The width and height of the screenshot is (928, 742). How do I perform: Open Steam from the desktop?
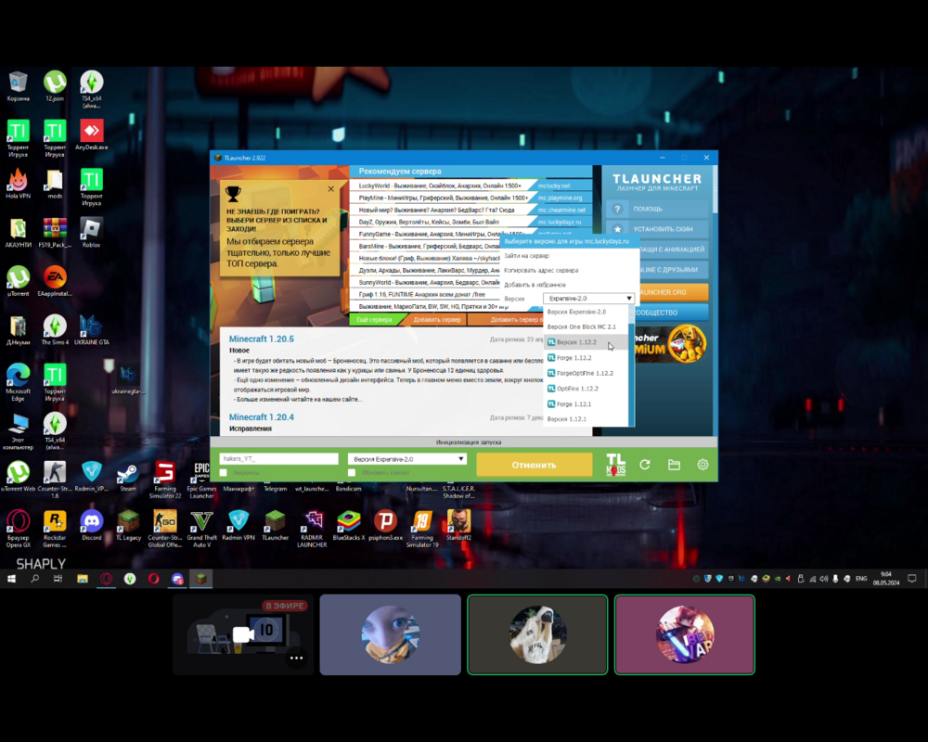tap(128, 477)
